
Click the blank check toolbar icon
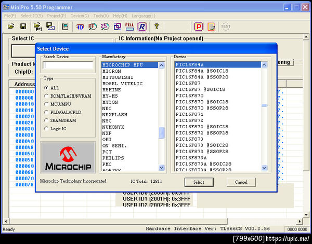(x=118, y=26)
